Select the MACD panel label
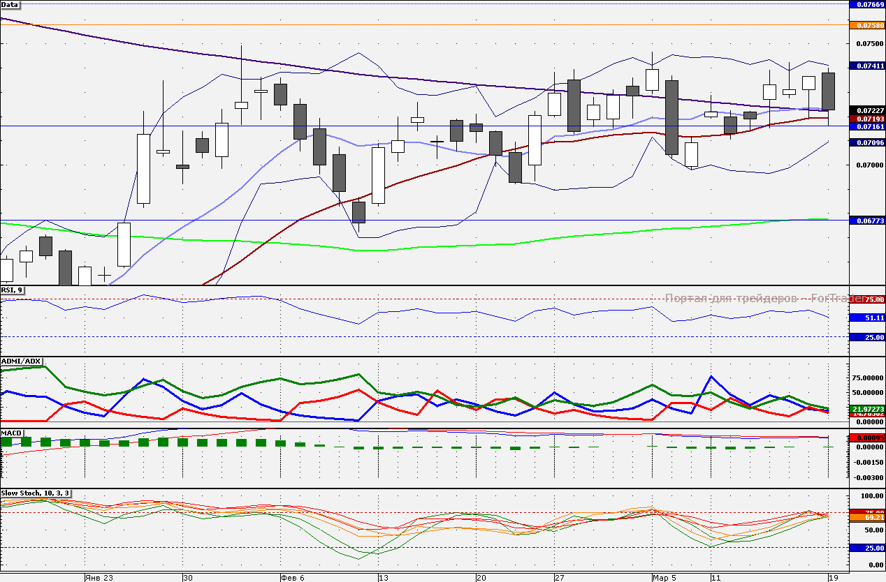Viewport: 886px width, 582px height. pyautogui.click(x=11, y=433)
